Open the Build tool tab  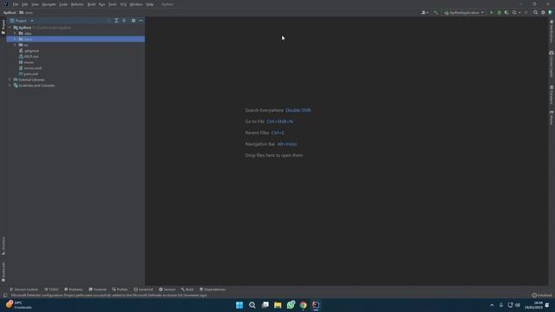tap(187, 289)
